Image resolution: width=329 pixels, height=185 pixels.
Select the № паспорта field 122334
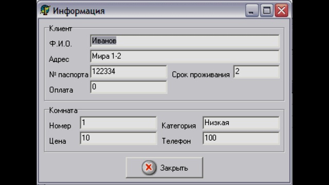[129, 72]
